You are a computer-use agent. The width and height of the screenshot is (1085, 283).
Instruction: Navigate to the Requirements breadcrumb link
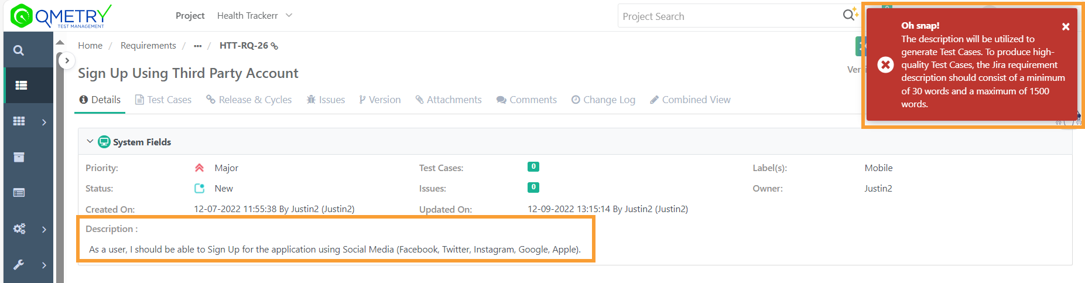[148, 46]
